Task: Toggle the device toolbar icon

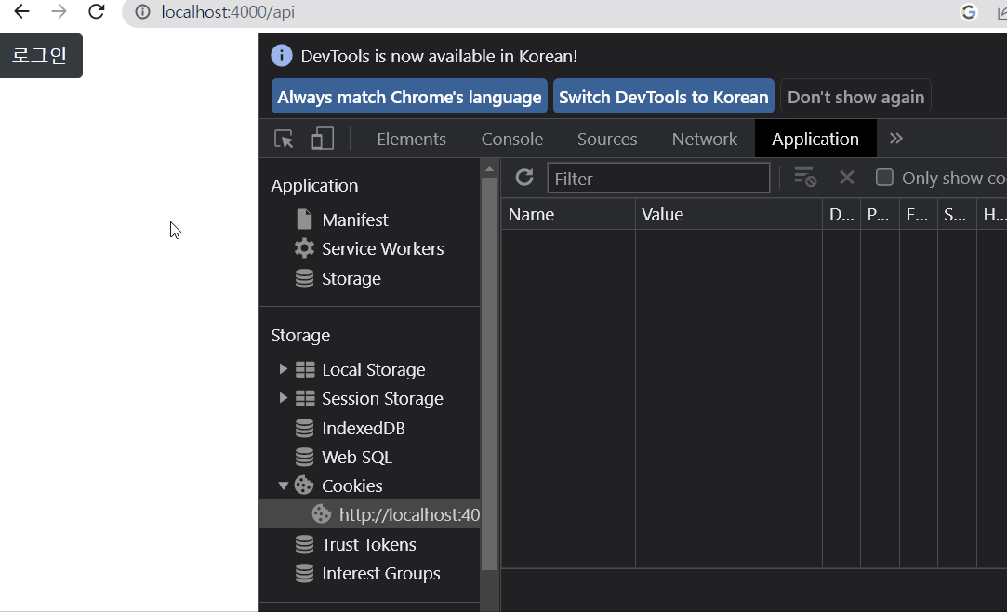Action: pos(323,139)
